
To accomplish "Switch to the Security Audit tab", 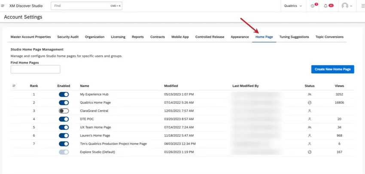I will [x=68, y=37].
